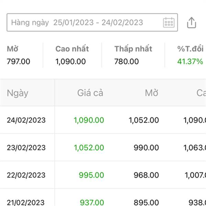Sort by the Mở column header
The image size is (206, 206).
tap(151, 93)
